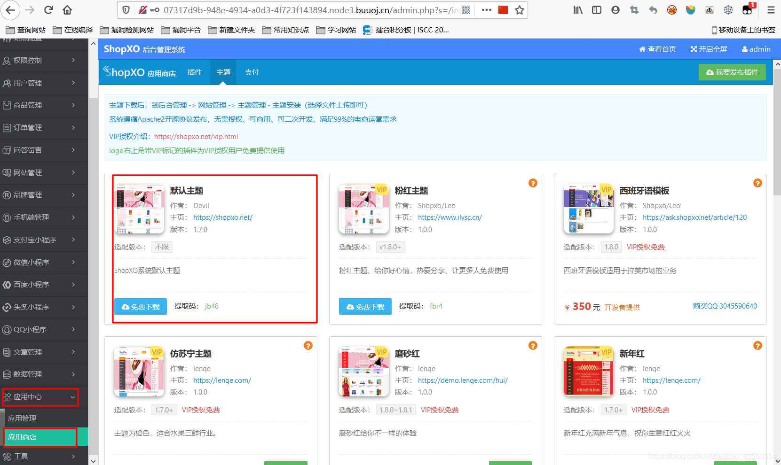Open the https://www.ilysc.cn/ link
This screenshot has width=781, height=465.
click(x=450, y=217)
